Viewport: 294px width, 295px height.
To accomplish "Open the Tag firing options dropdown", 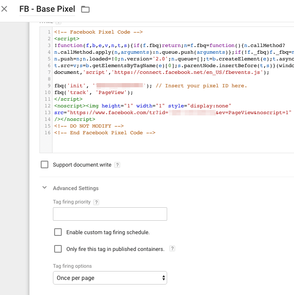I will (110, 278).
